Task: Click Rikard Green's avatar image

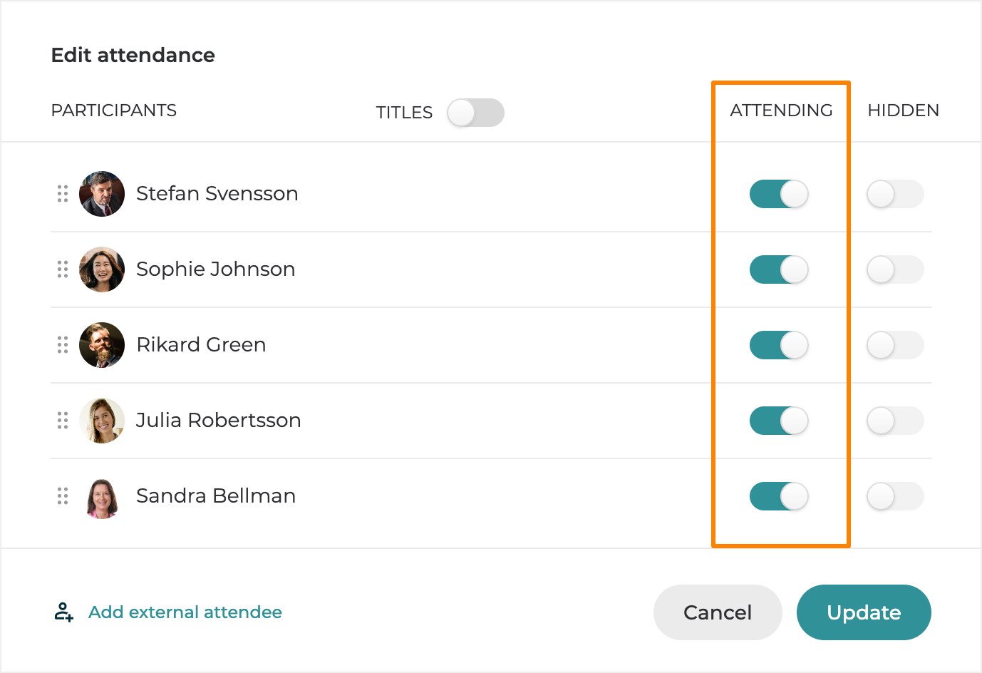Action: (x=102, y=345)
